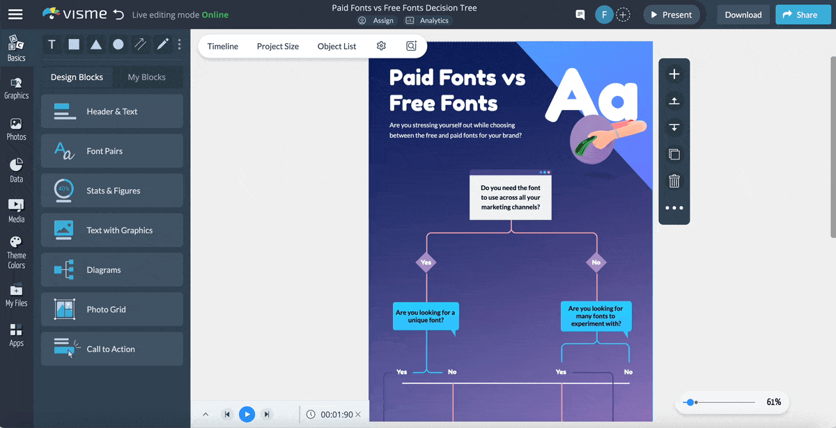
Task: Open canvas settings gear icon
Action: point(381,46)
